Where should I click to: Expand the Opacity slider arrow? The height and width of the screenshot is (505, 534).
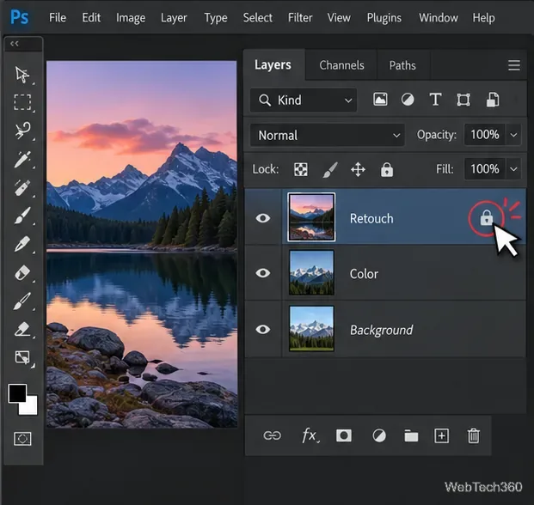[513, 135]
